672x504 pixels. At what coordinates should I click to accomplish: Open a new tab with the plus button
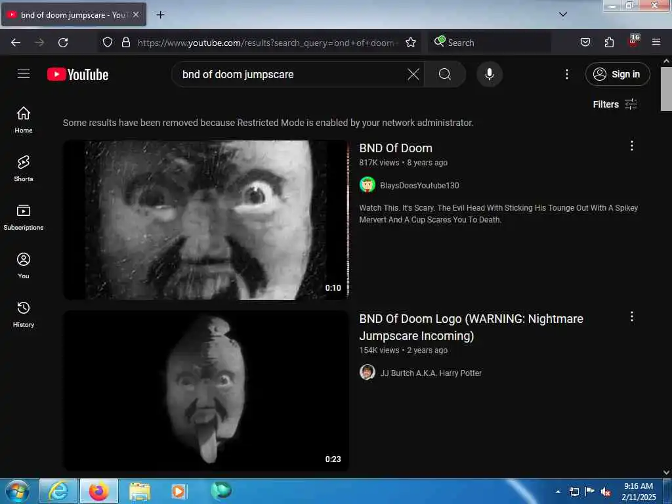[160, 15]
